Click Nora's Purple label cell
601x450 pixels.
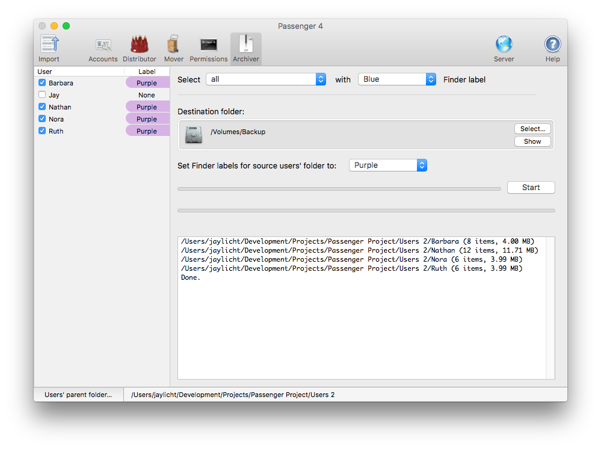click(x=147, y=119)
